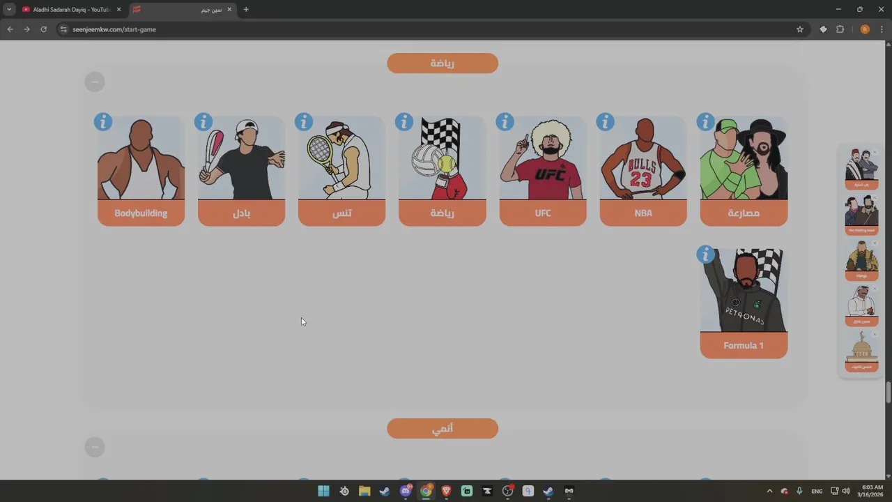
Task: Go back to previous page
Action: [10, 29]
